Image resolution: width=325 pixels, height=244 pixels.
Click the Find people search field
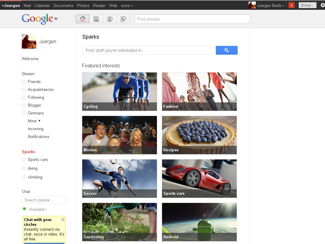coord(192,19)
